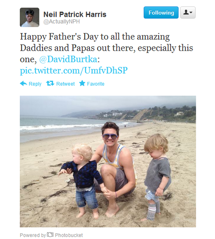The height and width of the screenshot is (239, 215).
Task: Click the @ActuallyNPH handle
Action: (61, 21)
